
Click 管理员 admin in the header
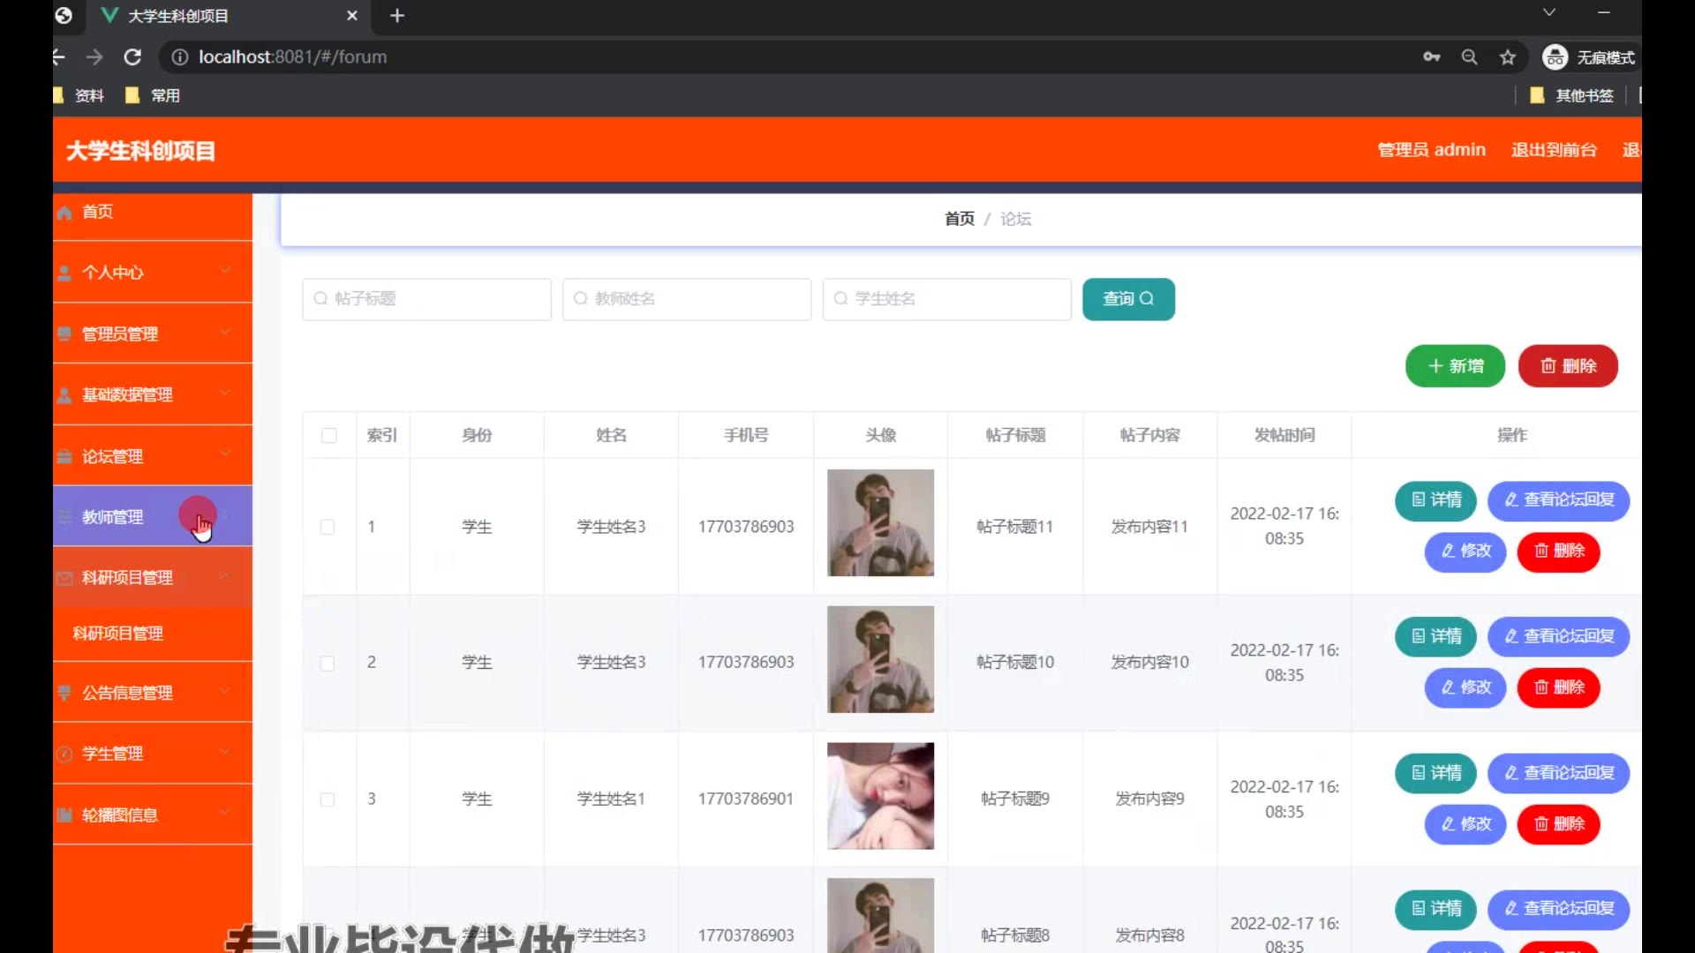tap(1431, 150)
